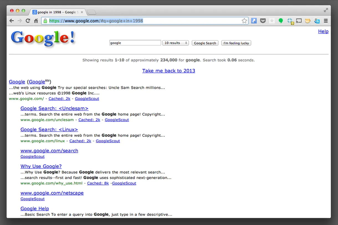Open the browser home page
Image resolution: width=338 pixels, height=225 pixels.
[x=36, y=21]
